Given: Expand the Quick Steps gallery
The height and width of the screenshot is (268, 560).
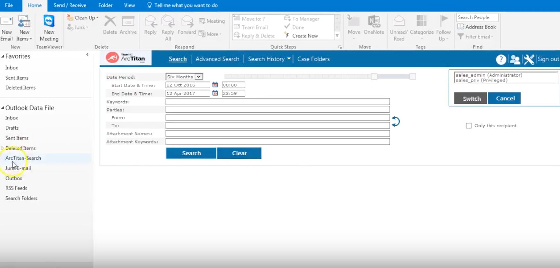Looking at the screenshot, I should [x=337, y=36].
